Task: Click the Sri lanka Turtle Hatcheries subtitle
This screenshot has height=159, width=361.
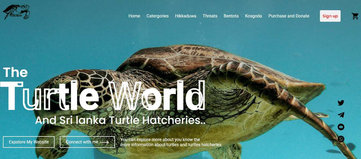Action: click(x=120, y=120)
